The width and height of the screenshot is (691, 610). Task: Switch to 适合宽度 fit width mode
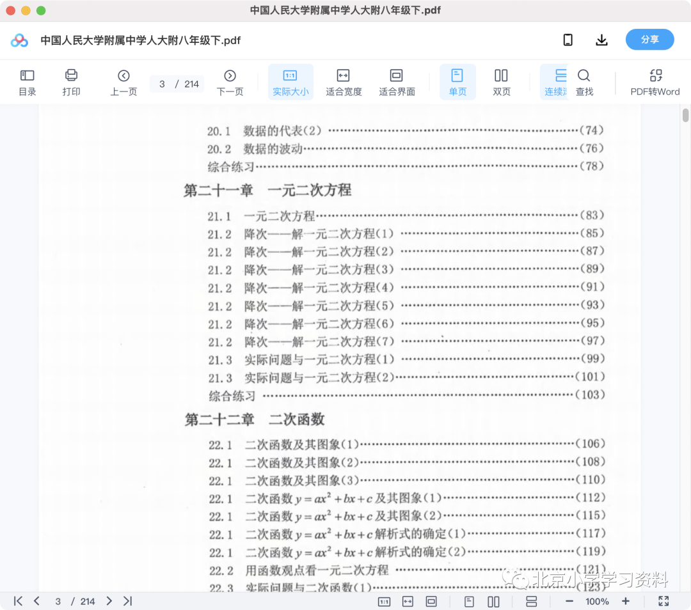coord(344,82)
